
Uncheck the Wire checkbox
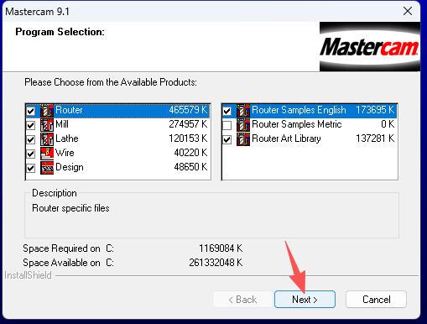point(31,154)
